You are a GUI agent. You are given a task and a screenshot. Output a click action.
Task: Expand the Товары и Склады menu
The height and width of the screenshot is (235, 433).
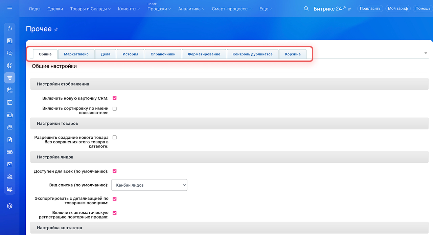[x=90, y=9]
